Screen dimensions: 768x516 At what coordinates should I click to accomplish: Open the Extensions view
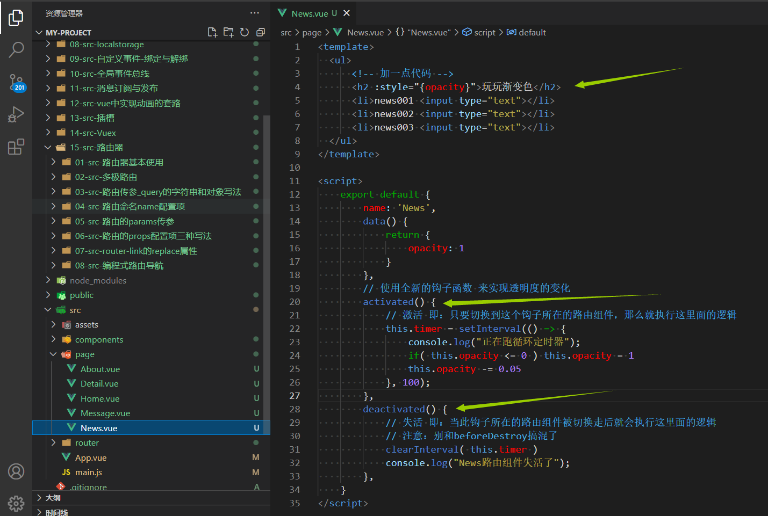(x=16, y=147)
